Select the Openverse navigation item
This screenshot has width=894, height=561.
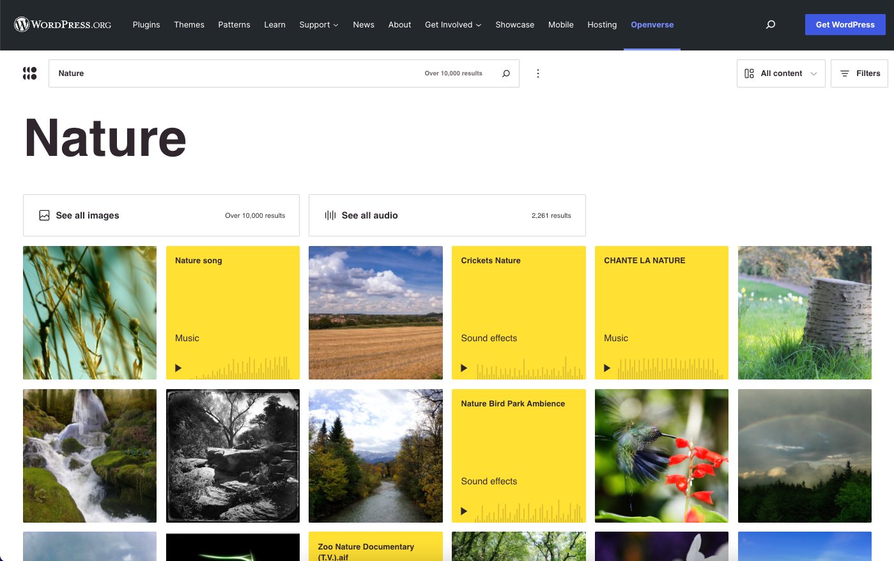(x=652, y=25)
